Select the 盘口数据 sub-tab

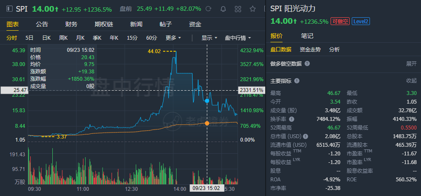[x=281, y=50]
